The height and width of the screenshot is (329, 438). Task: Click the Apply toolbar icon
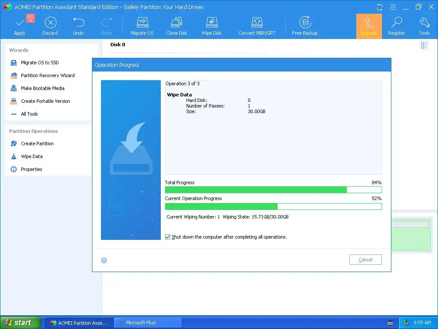point(20,26)
